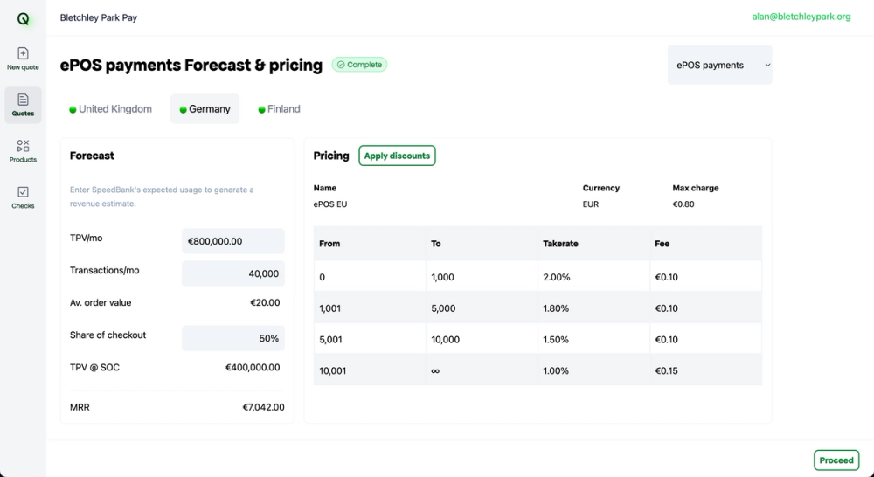The width and height of the screenshot is (874, 477).
Task: Select the Germany tab
Action: 205,109
